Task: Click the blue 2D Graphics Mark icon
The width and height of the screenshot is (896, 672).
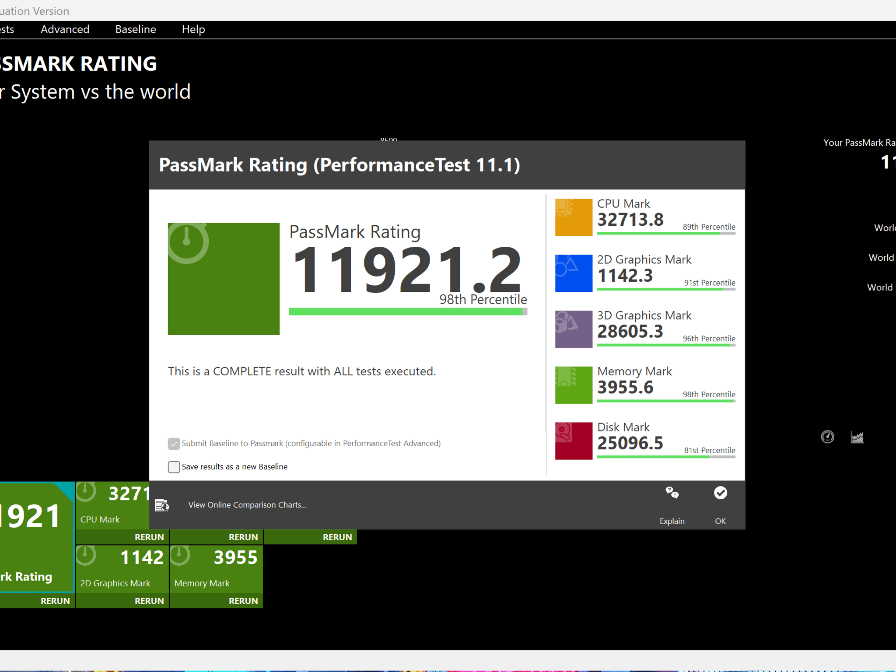Action: 574,273
